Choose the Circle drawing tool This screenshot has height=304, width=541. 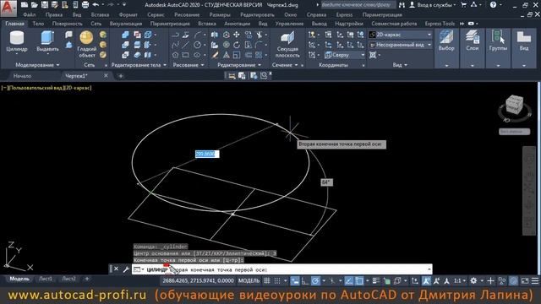(x=197, y=45)
